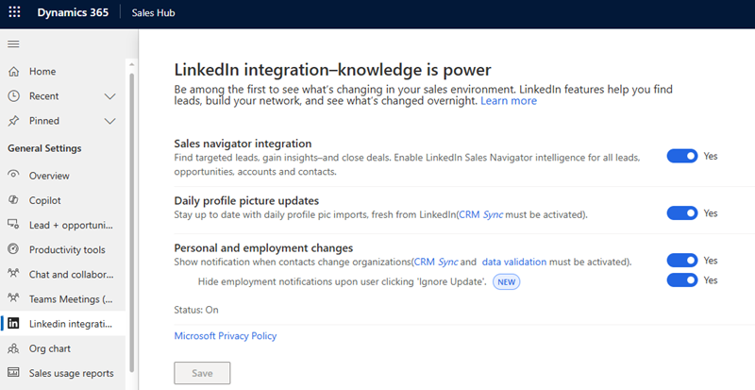755x390 pixels.
Task: Click the Sales usage reports icon
Action: (x=13, y=373)
